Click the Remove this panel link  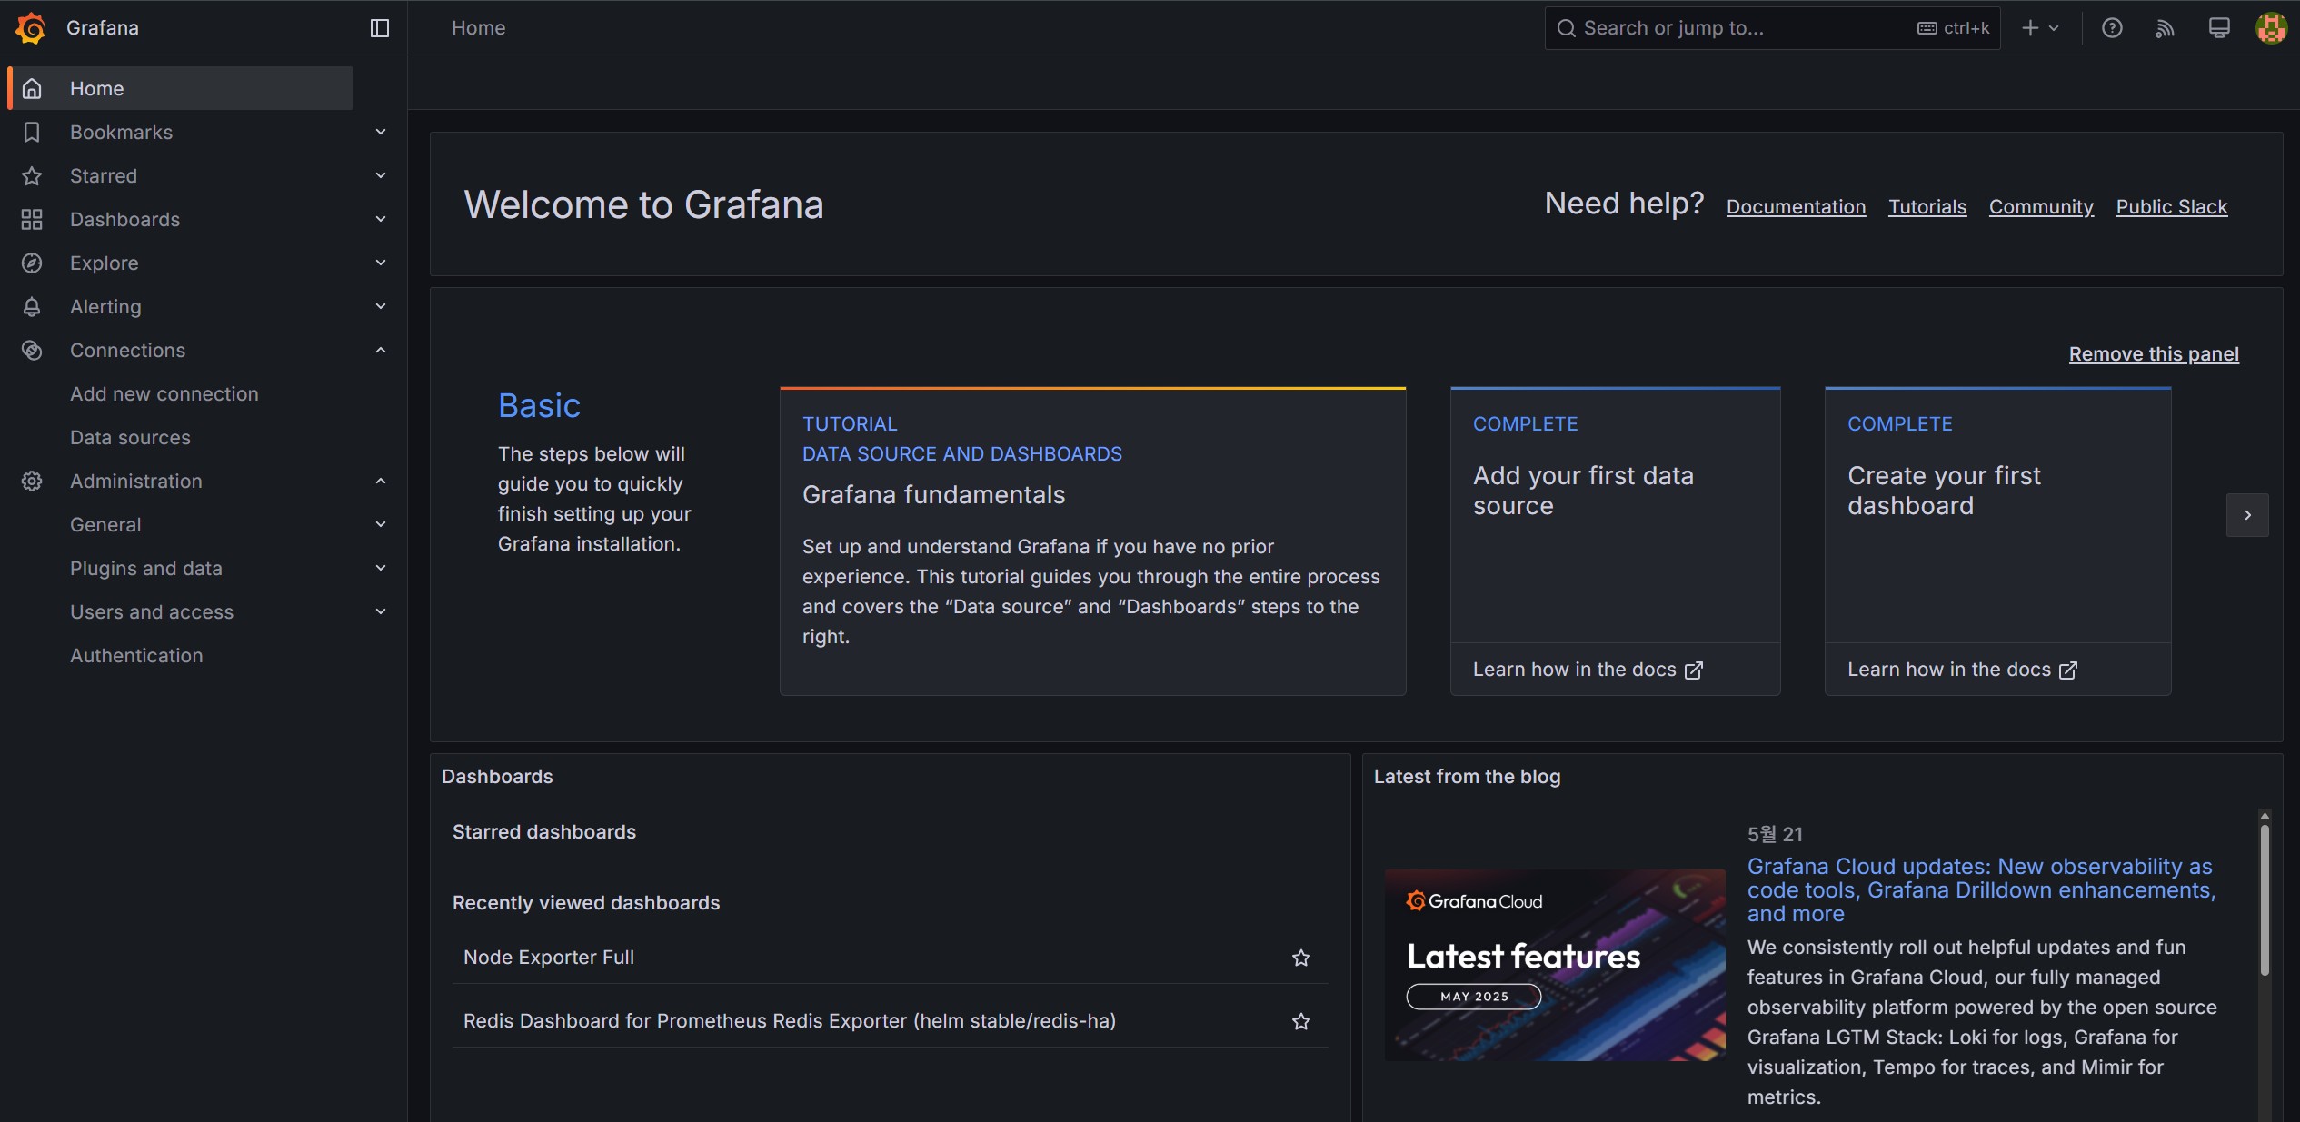pos(2153,354)
